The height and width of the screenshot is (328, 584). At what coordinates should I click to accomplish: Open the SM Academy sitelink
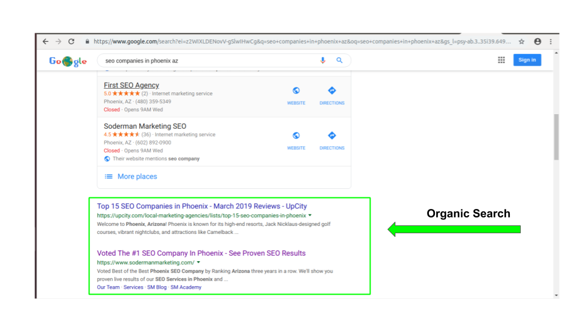pyautogui.click(x=186, y=287)
